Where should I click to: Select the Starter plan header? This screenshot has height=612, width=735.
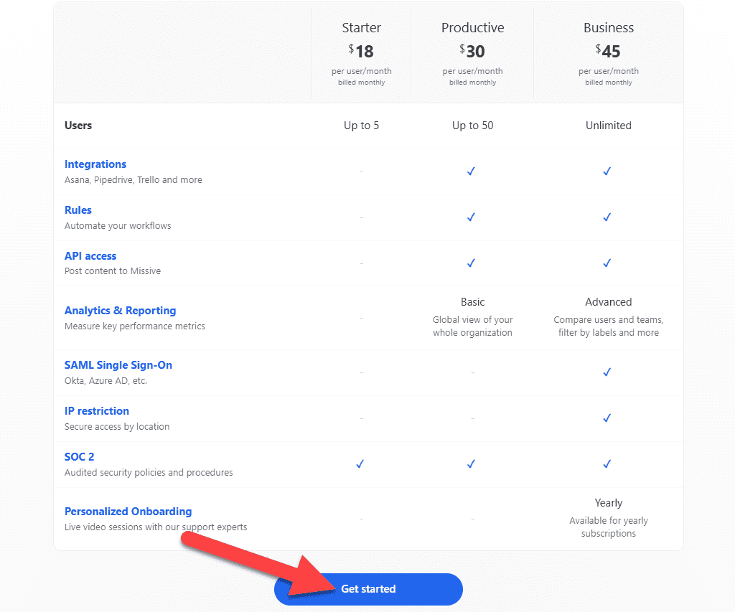(362, 28)
